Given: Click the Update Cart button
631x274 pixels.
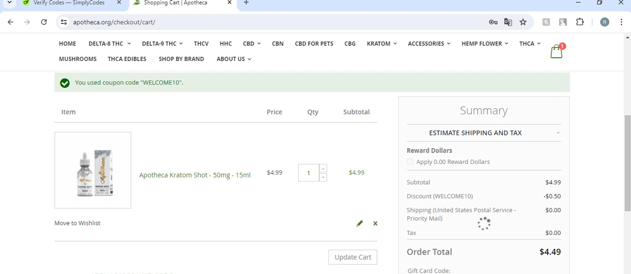Looking at the screenshot, I should point(353,257).
